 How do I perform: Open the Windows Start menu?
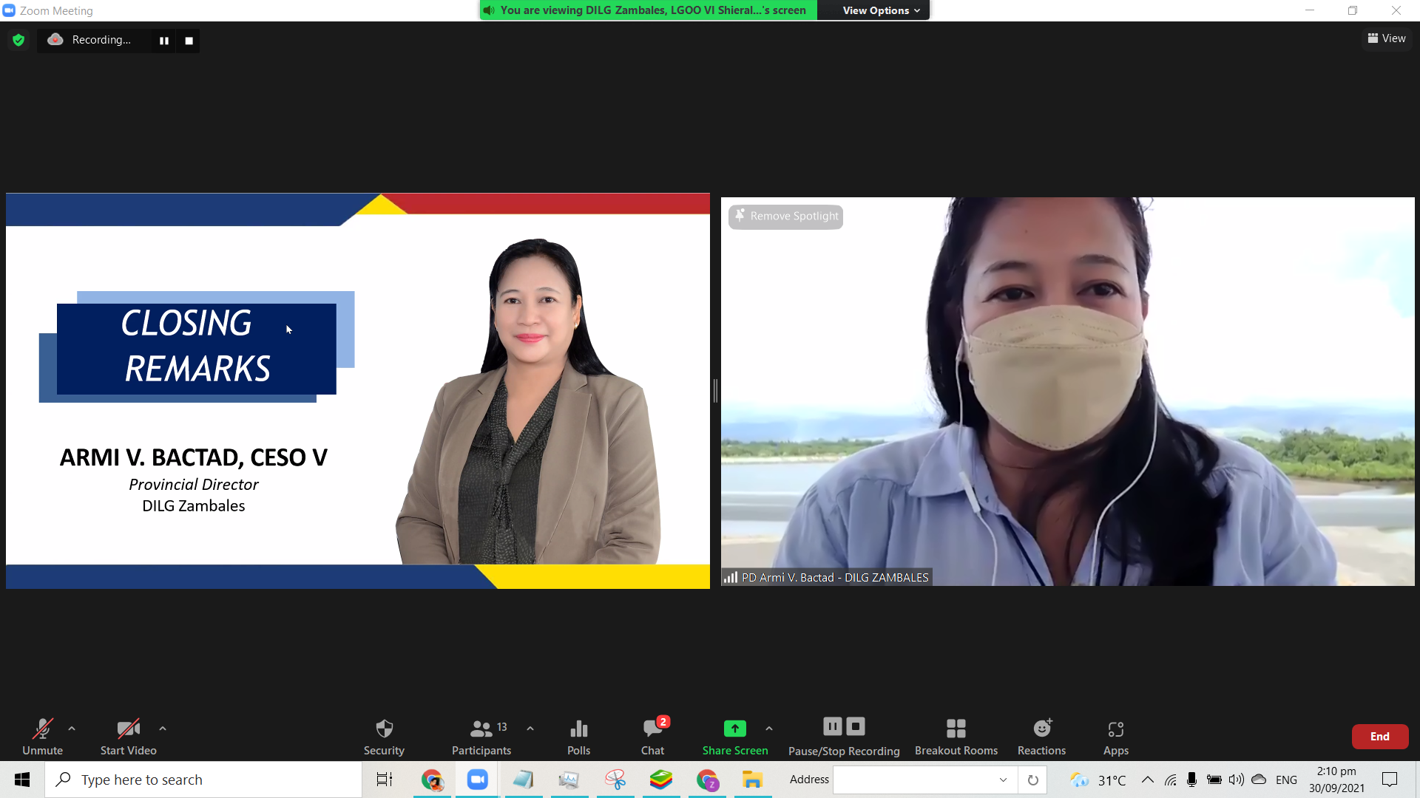[x=22, y=780]
